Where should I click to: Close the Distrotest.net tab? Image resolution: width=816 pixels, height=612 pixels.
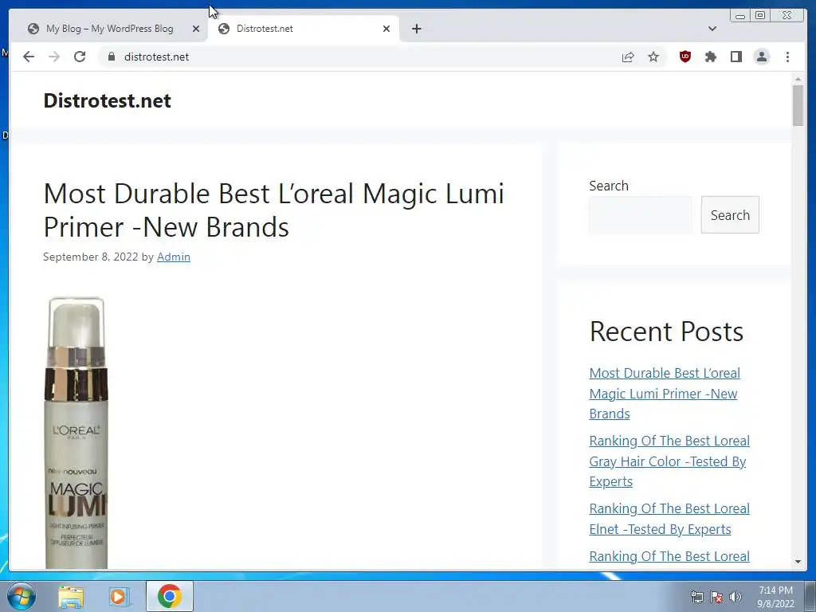(x=386, y=29)
